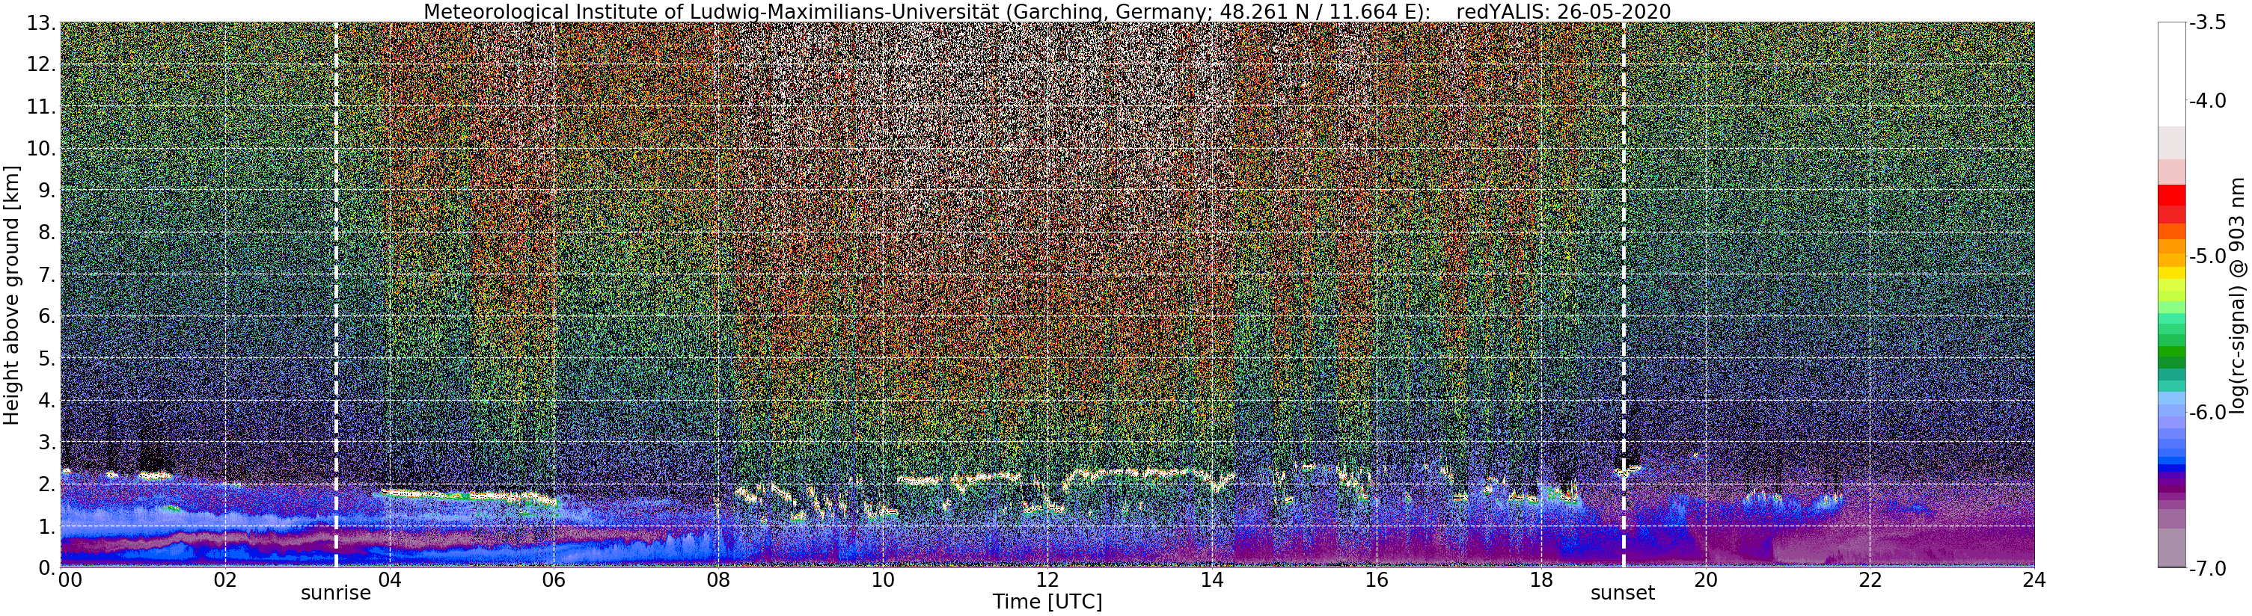Image resolution: width=2252 pixels, height=616 pixels.
Task: Click the '20' time tick label
Action: (x=1706, y=580)
